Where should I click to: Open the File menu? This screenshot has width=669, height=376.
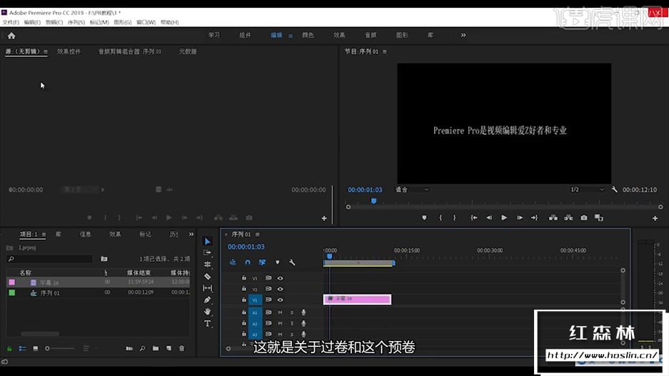coord(11,22)
